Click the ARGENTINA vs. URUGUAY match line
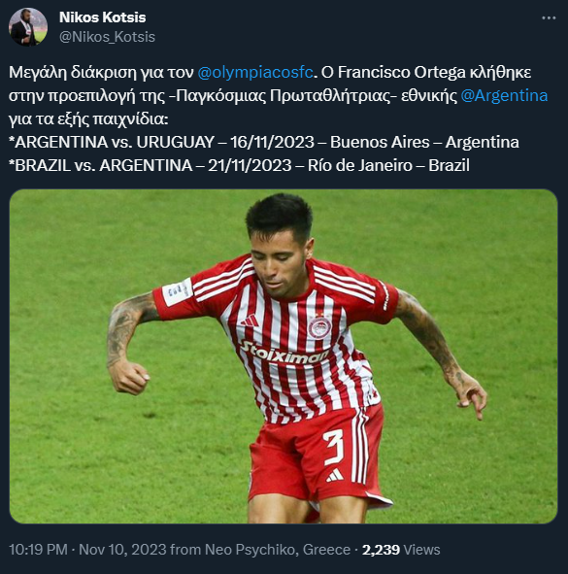The width and height of the screenshot is (568, 574). [x=264, y=142]
